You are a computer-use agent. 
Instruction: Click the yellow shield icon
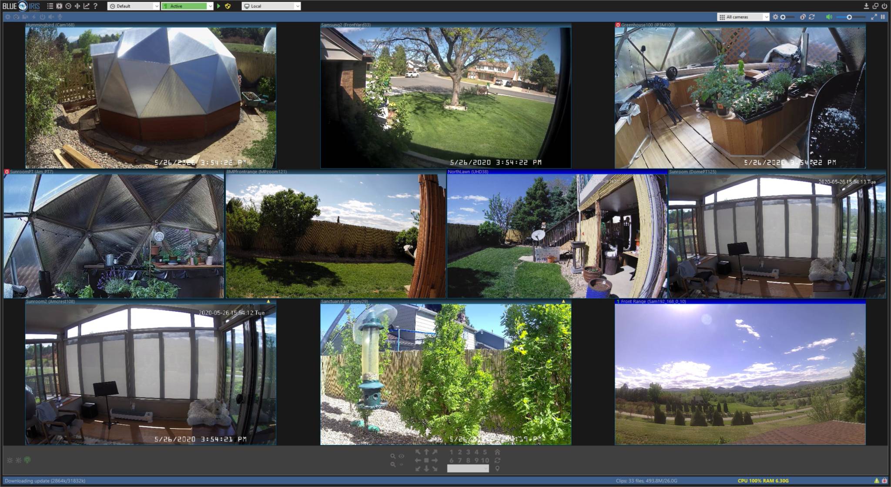[228, 6]
